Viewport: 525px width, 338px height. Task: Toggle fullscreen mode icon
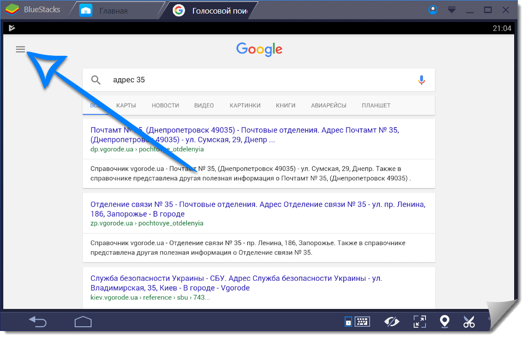pos(420,322)
